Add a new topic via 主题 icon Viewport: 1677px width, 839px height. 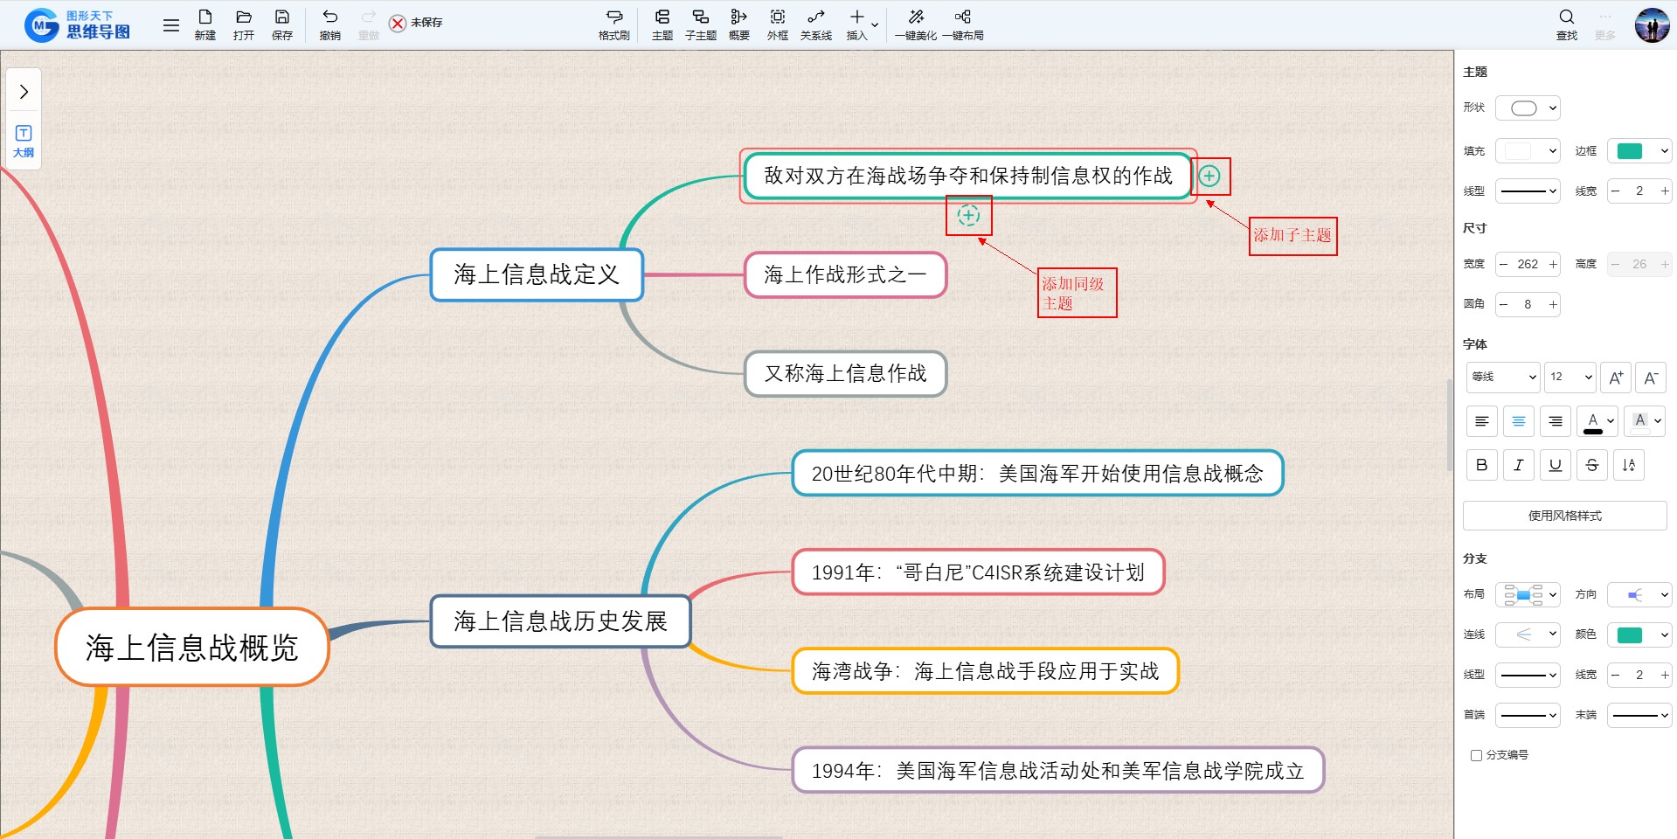[x=662, y=24]
